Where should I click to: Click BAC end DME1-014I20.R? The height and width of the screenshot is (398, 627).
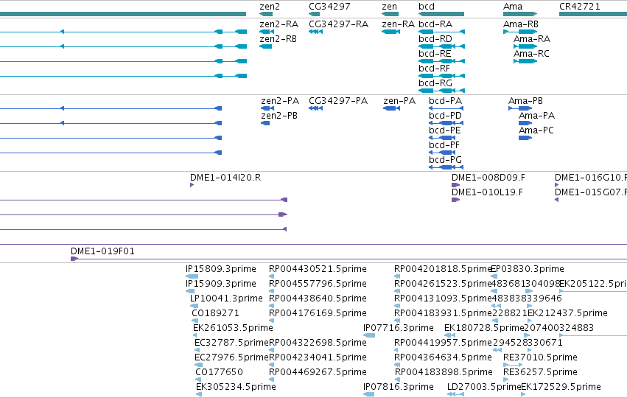(192, 185)
